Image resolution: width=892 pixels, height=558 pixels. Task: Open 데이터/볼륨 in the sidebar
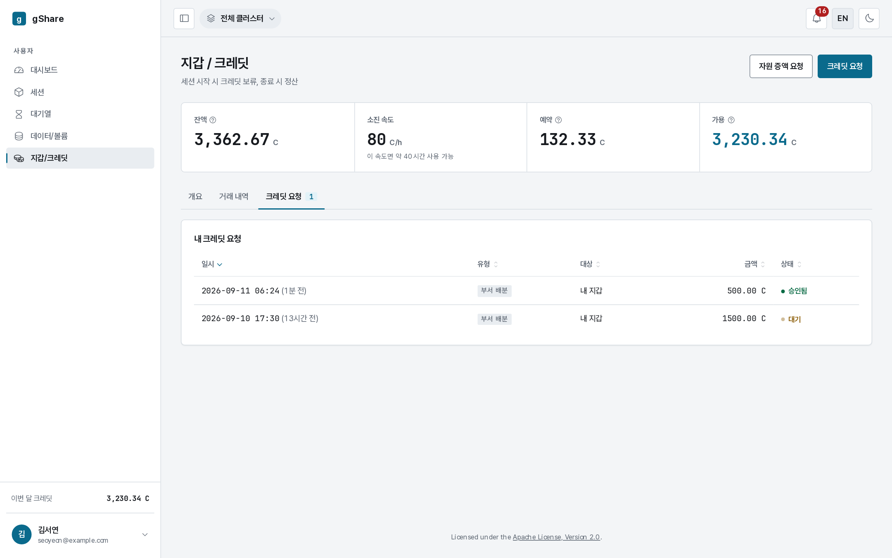tap(80, 136)
